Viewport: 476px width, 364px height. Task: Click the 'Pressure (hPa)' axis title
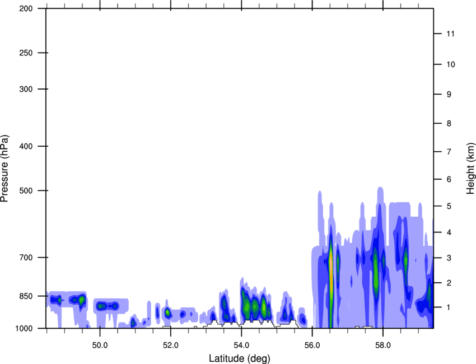pos(4,169)
